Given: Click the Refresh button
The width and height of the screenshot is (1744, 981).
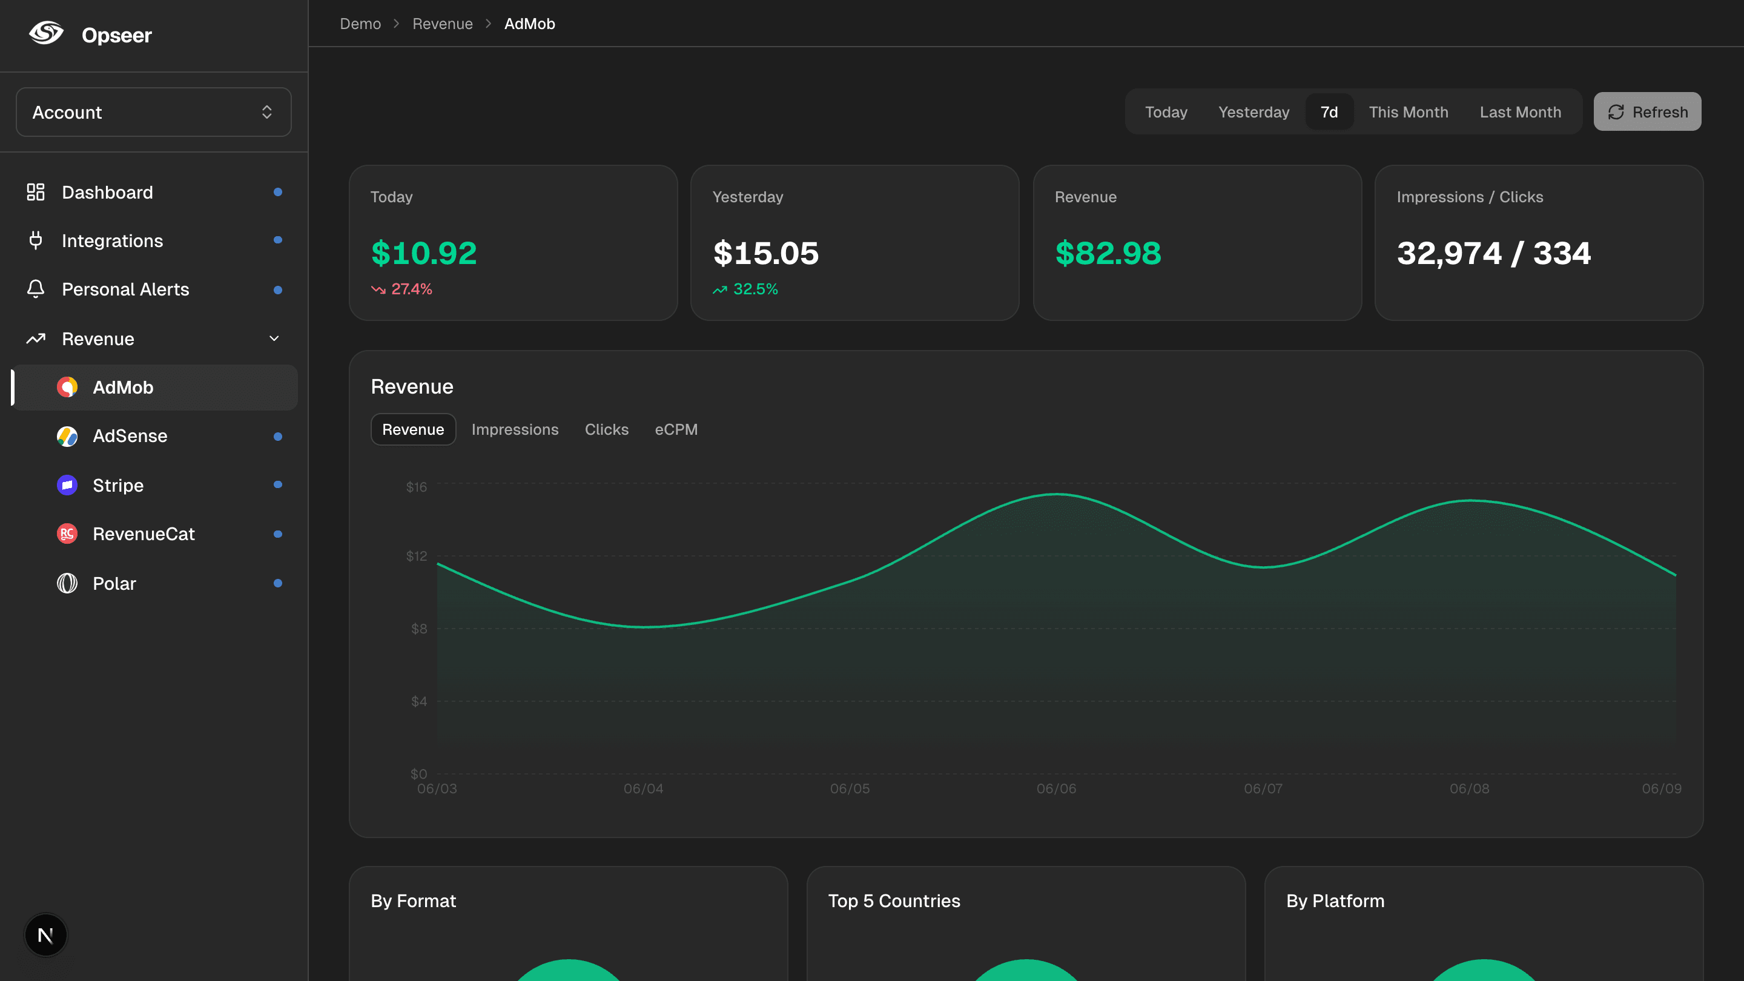Looking at the screenshot, I should 1647,111.
